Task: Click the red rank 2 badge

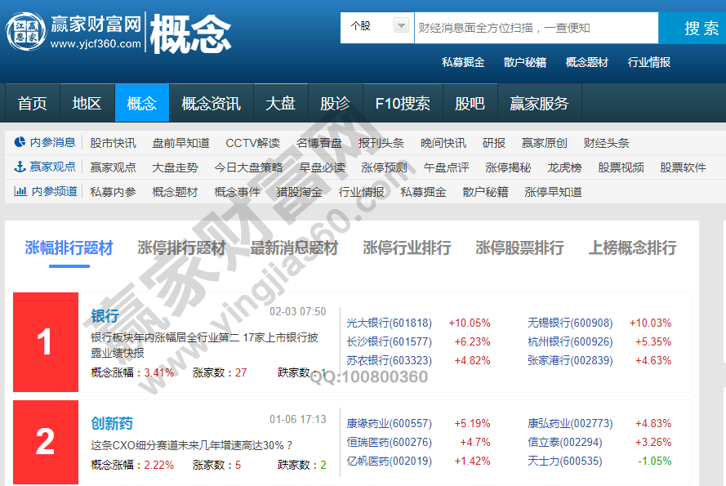Action: tap(46, 442)
